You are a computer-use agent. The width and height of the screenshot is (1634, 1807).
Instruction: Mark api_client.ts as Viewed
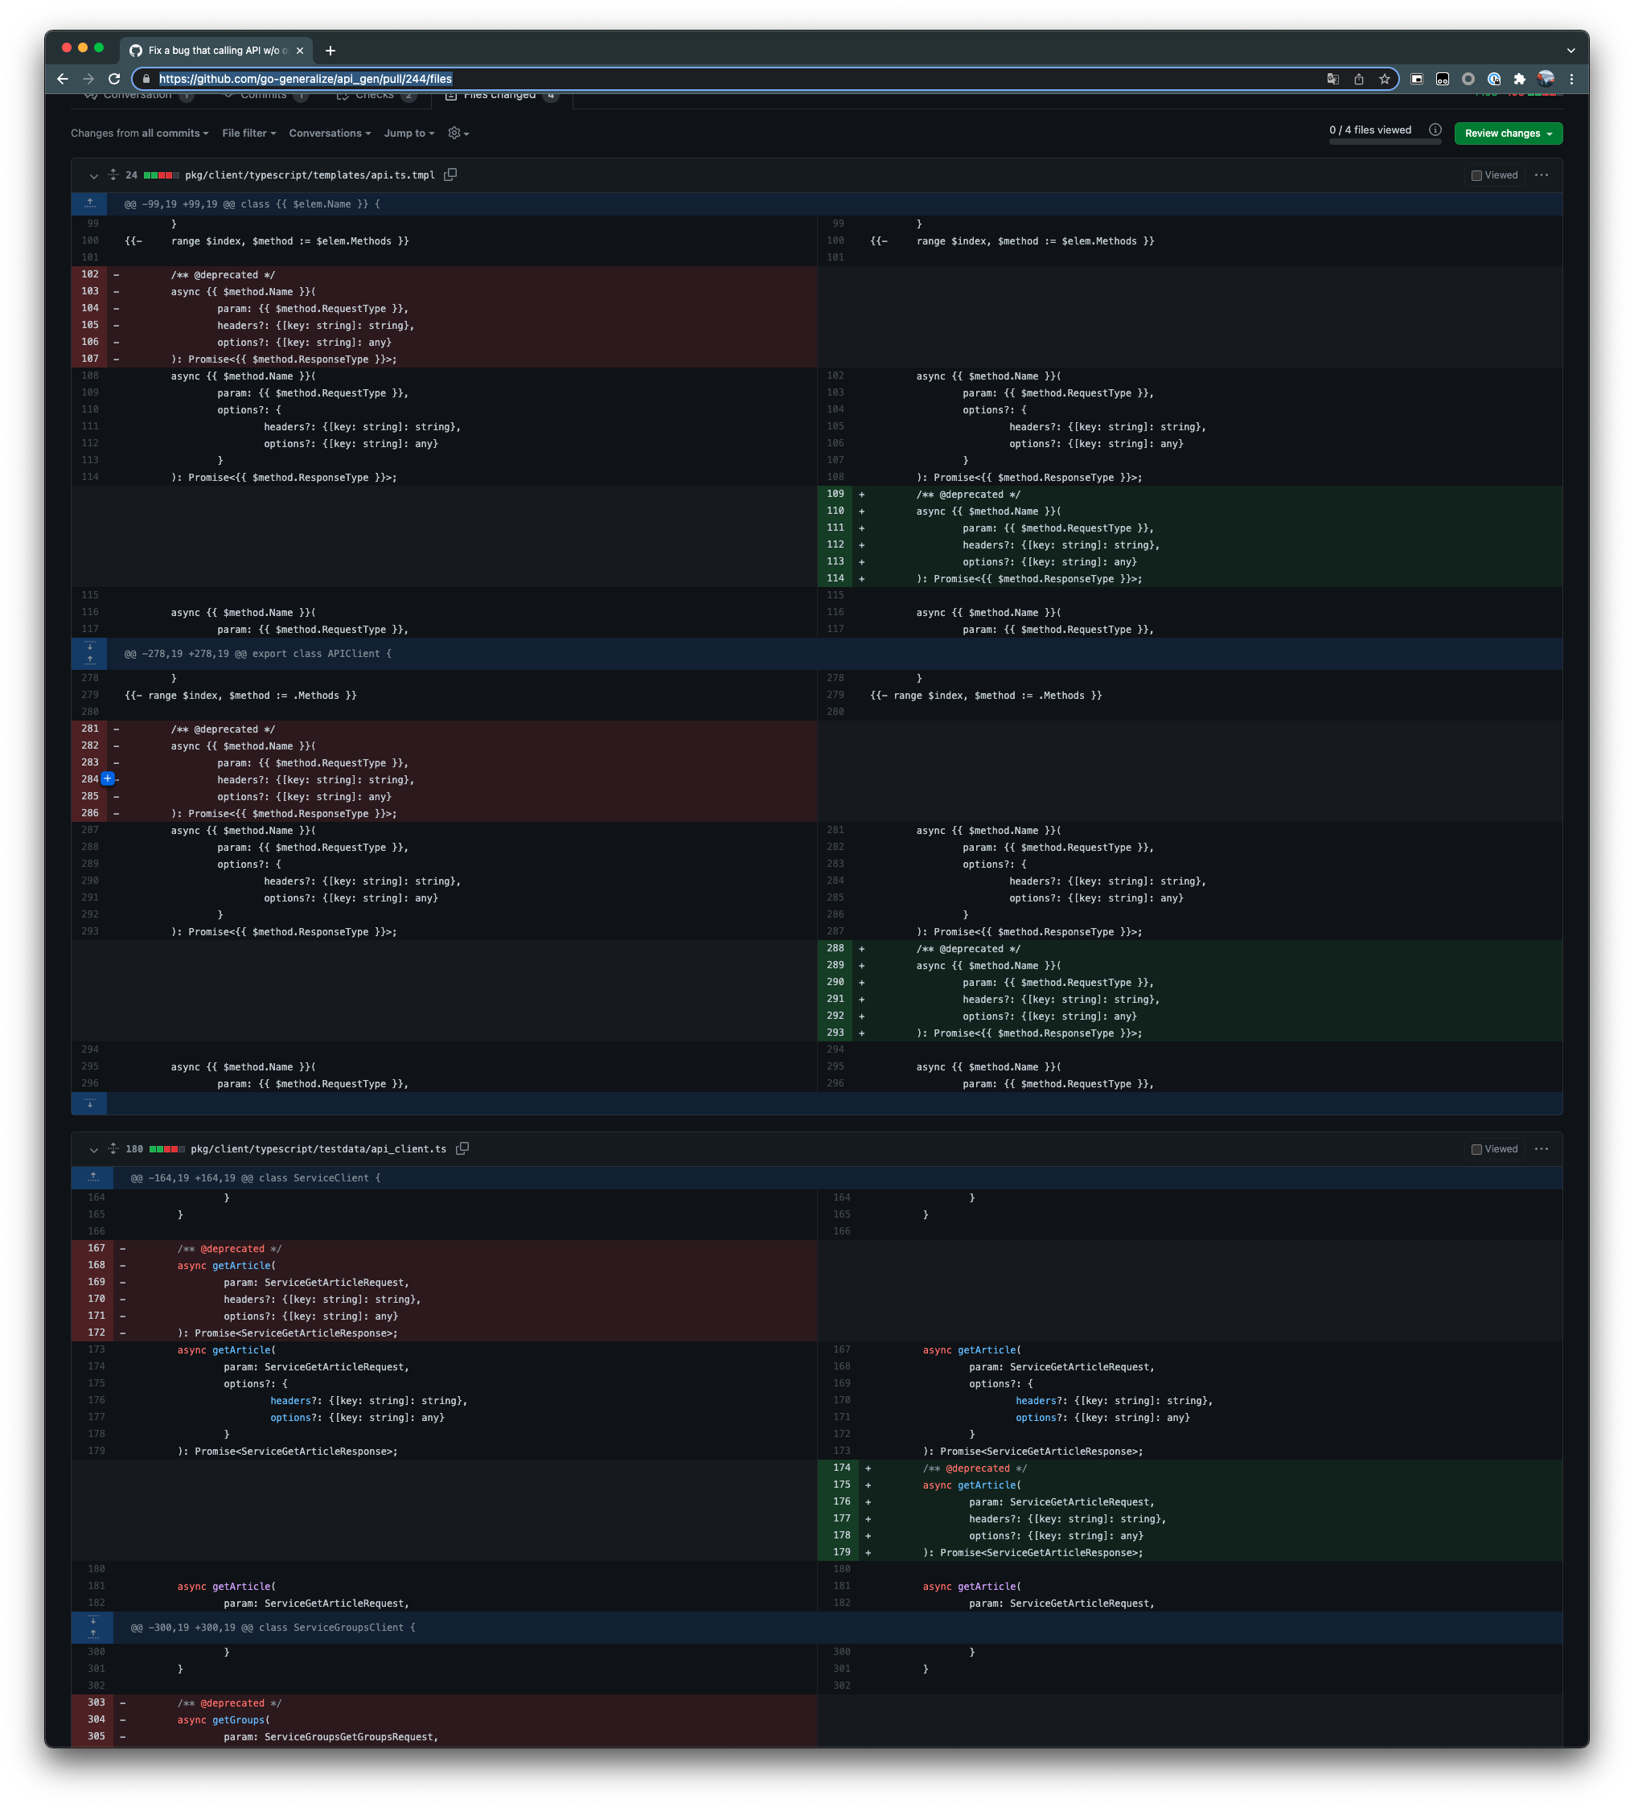pyautogui.click(x=1476, y=1148)
